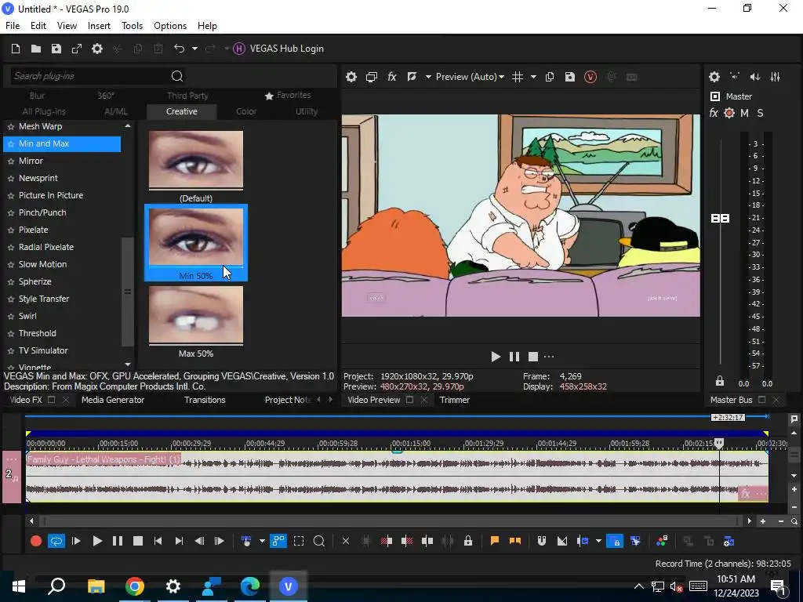803x602 pixels.
Task: Play the video preview
Action: (x=496, y=357)
